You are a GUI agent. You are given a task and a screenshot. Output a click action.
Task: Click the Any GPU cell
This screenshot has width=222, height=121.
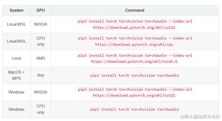click(41, 75)
